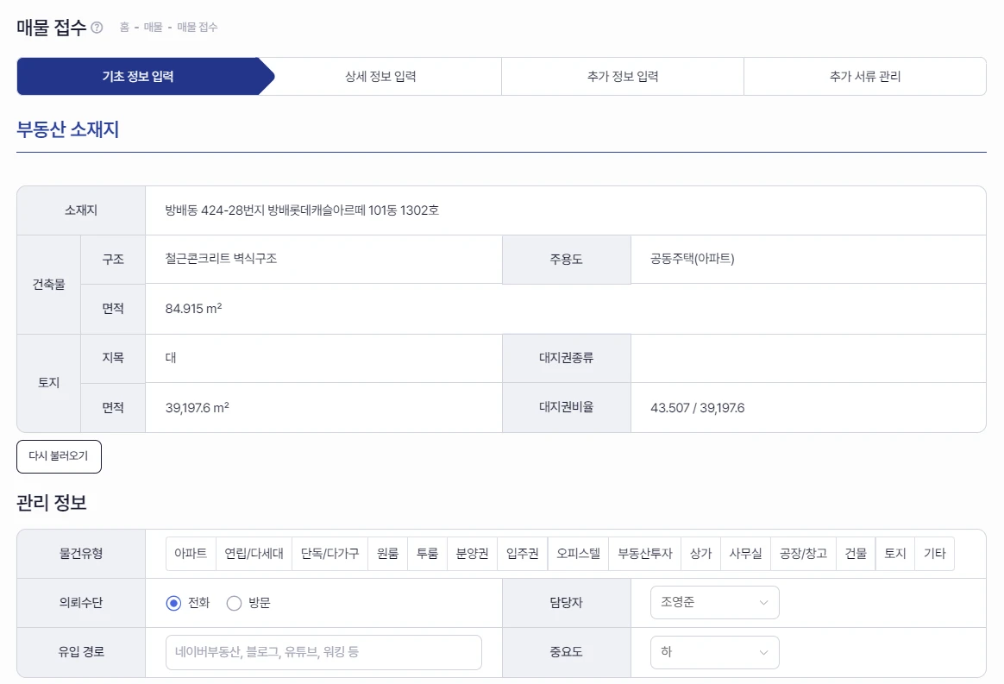Viewport: 1004px width, 684px height.
Task: Click the 물건유형 row label
Action: [81, 554]
